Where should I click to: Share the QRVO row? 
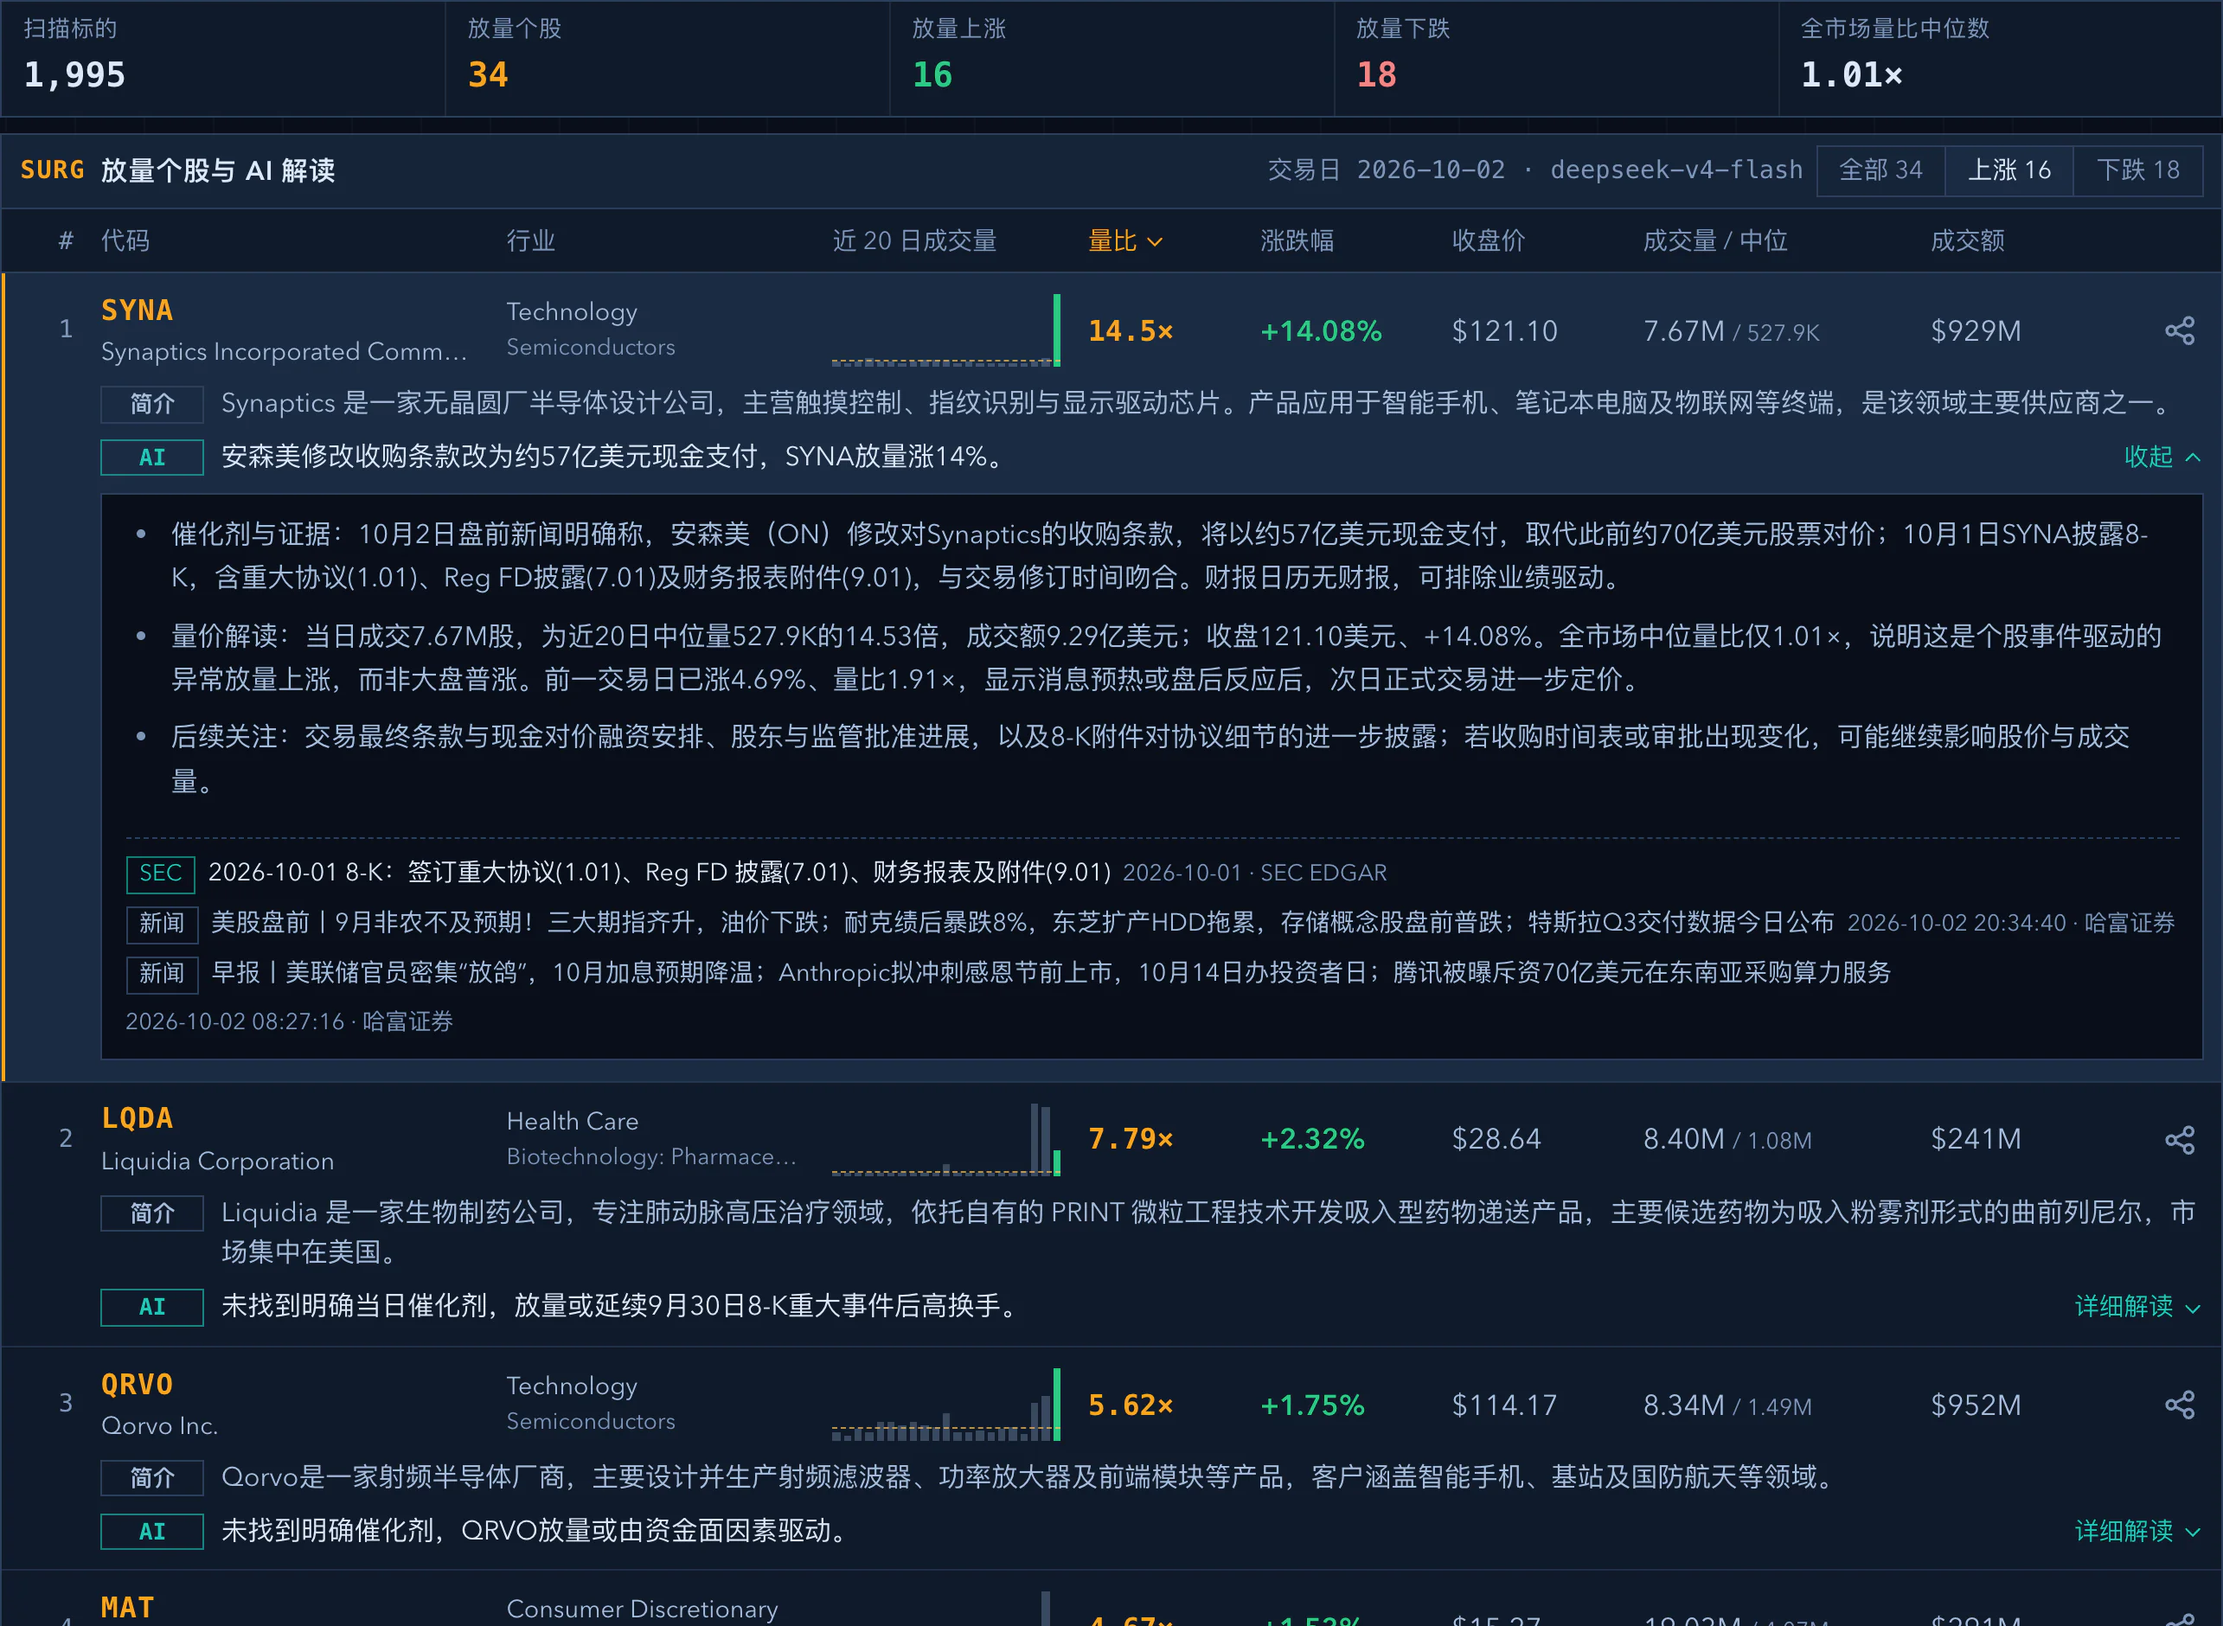click(x=2180, y=1405)
